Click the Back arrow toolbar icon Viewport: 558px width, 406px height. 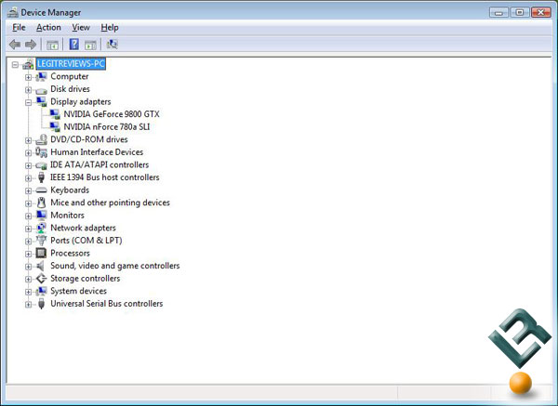[x=15, y=45]
